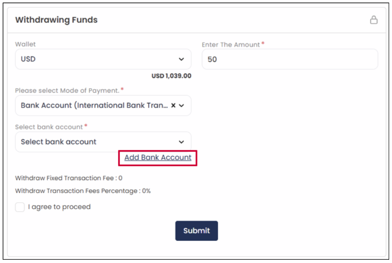
Task: Click the Select bank account chevron arrow
Action: [x=182, y=142]
